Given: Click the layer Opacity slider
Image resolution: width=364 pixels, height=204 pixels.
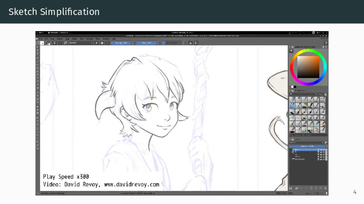Looking at the screenshot, I should (x=307, y=146).
